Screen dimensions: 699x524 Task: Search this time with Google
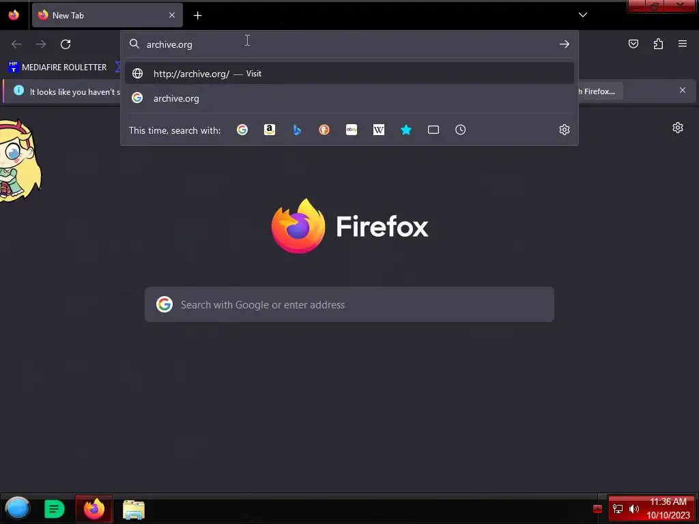(242, 130)
